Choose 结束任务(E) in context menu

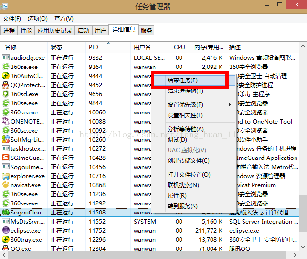pos(195,80)
